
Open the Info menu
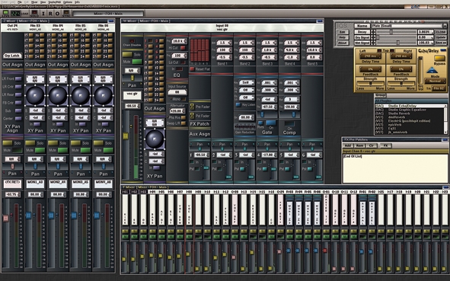click(x=77, y=2)
